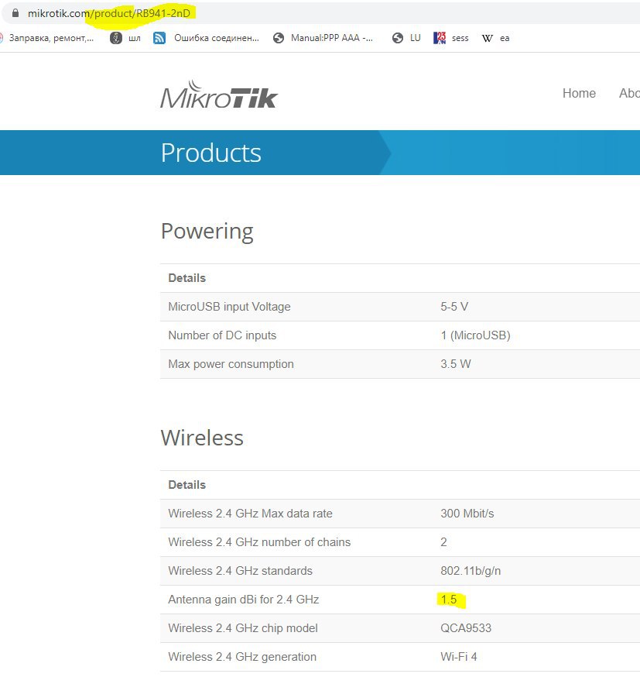Screen dimensions: 640x684
Task: Click the MikroTik logo
Action: 219,95
